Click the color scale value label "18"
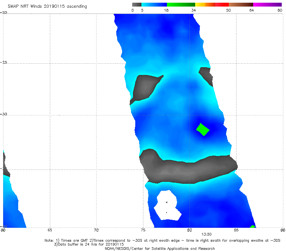The image size is (286, 251). click(x=166, y=10)
